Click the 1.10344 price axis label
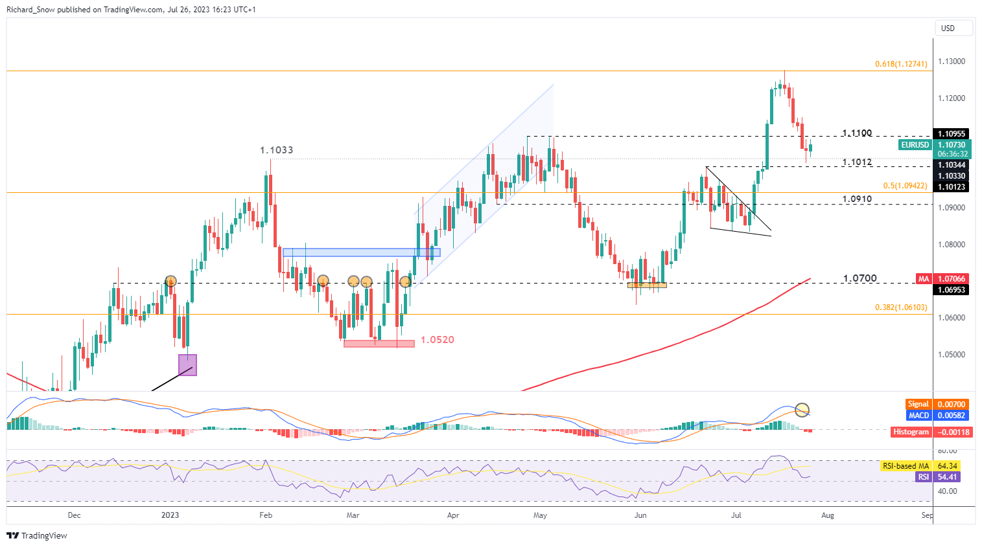The width and height of the screenshot is (982, 547). click(x=952, y=165)
